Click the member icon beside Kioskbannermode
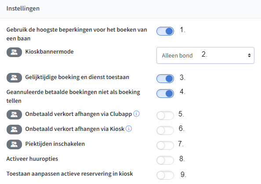This screenshot has width=261, height=184. click(14, 52)
